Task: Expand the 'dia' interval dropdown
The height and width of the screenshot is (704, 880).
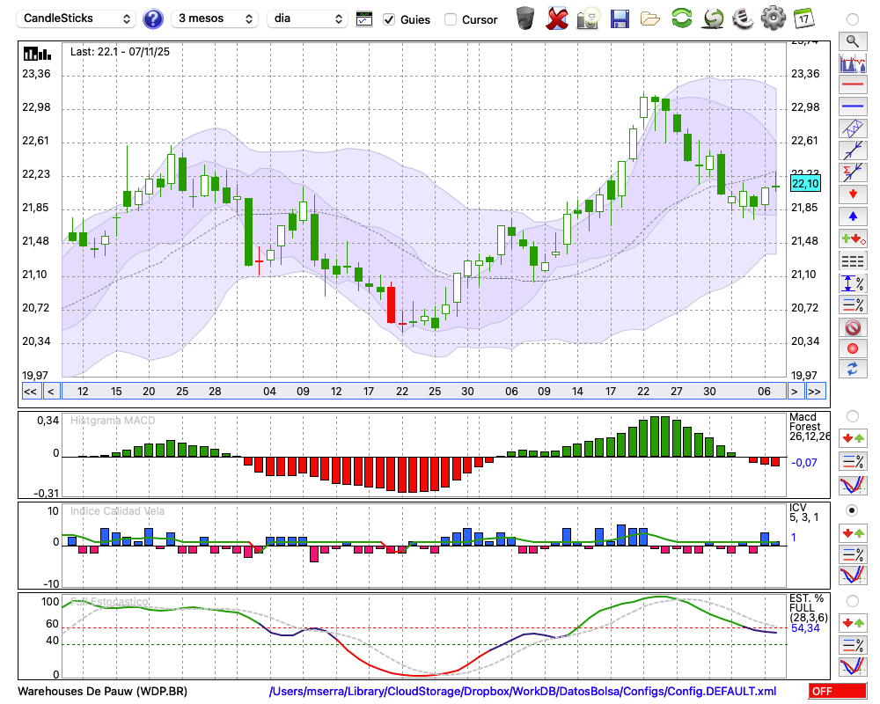Action: [307, 18]
